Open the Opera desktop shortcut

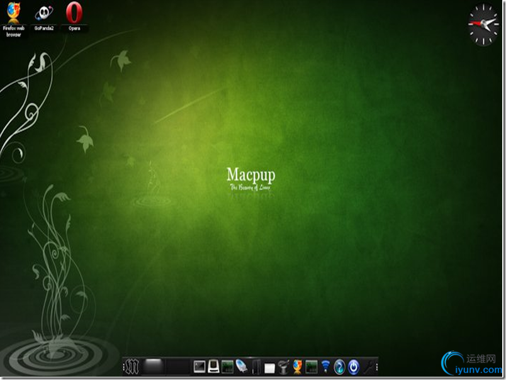click(x=74, y=16)
